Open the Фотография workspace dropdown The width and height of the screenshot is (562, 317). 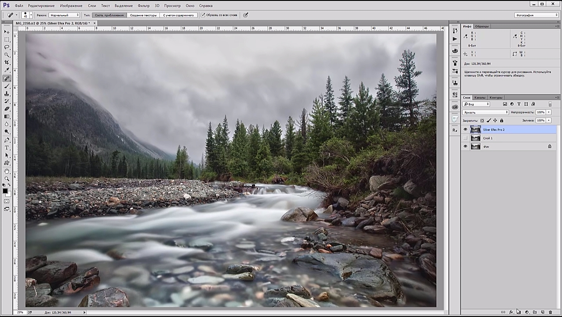click(536, 15)
